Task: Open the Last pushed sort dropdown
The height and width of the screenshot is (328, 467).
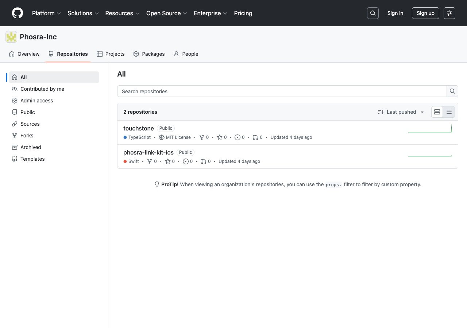Action: pyautogui.click(x=401, y=112)
